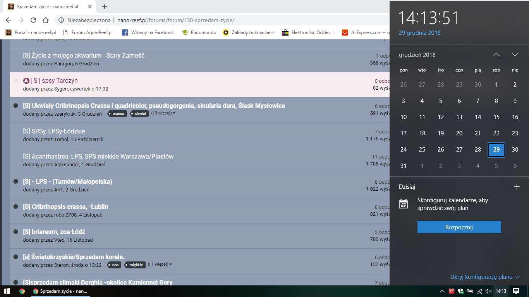Expand '(i 1 więcej)' tags dropdown
The width and height of the screenshot is (529, 297).
[160, 265]
